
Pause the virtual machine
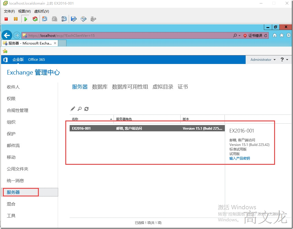click(16, 19)
